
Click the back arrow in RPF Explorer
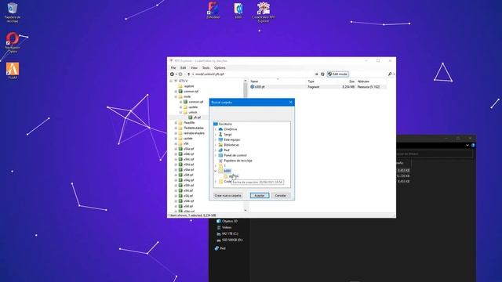coord(172,74)
